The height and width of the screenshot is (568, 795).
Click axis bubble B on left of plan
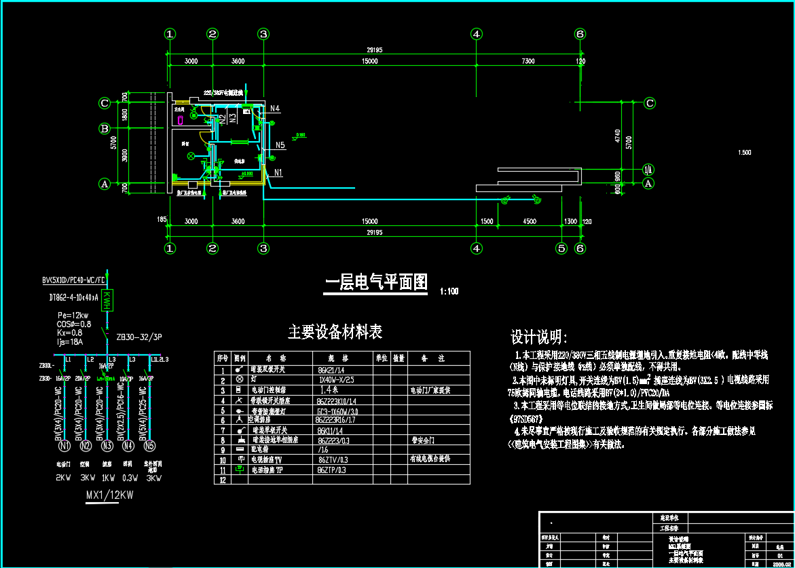105,128
